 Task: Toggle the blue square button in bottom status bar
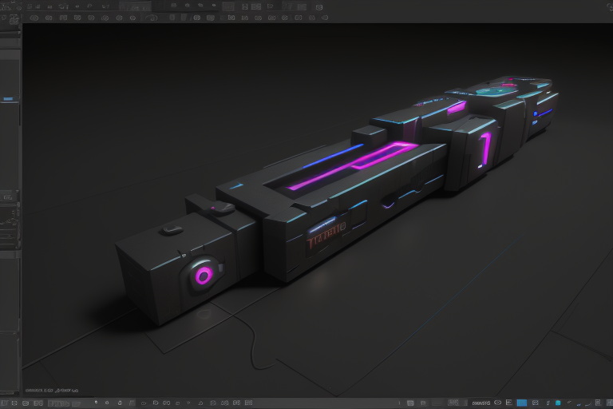click(x=521, y=403)
